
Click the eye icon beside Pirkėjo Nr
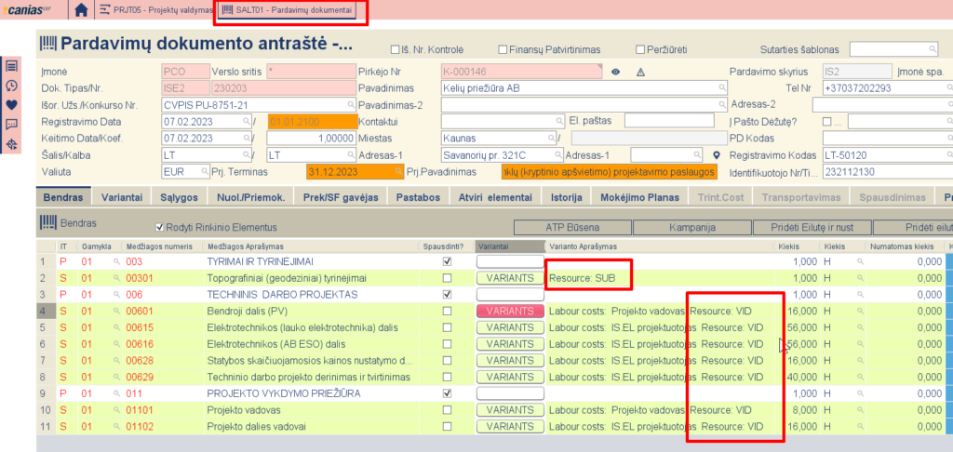point(615,72)
